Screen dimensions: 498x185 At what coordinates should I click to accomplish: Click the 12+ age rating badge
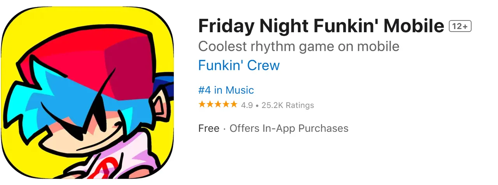click(x=460, y=26)
